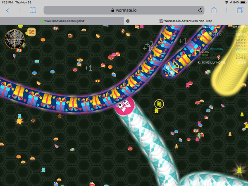Image resolution: width=248 pixels, height=186 pixels.
Task: Tap the Safari forward arrow
Action: [20, 10]
